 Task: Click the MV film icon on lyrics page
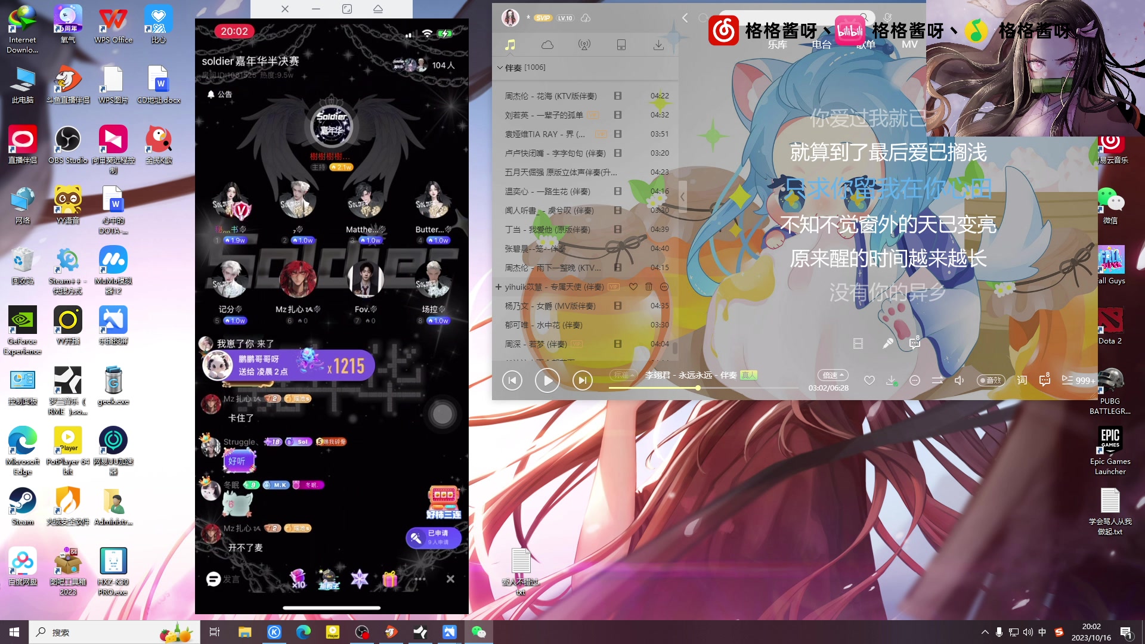pos(858,343)
